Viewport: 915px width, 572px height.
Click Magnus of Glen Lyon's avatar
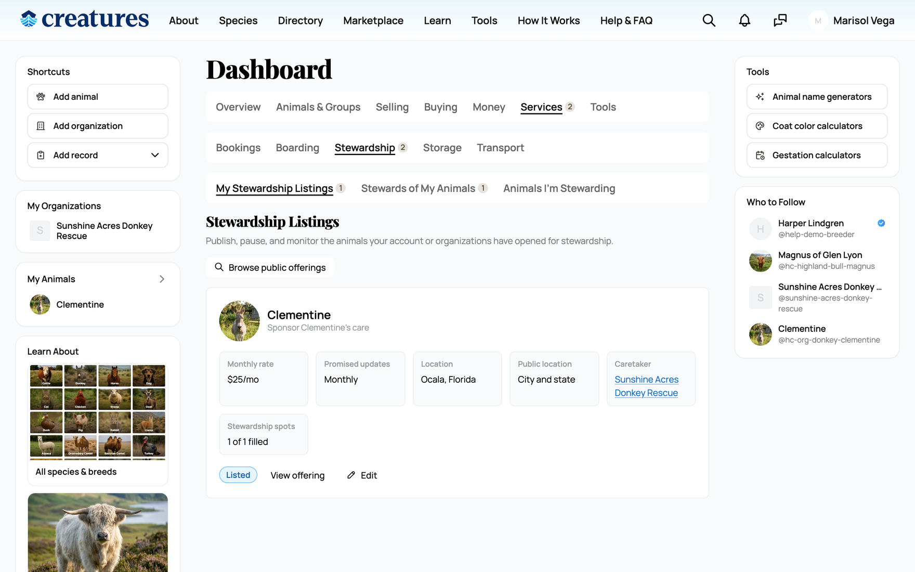[x=760, y=261]
